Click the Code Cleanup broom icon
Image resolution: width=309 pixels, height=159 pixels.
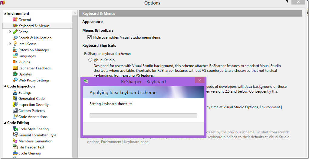click(x=15, y=153)
